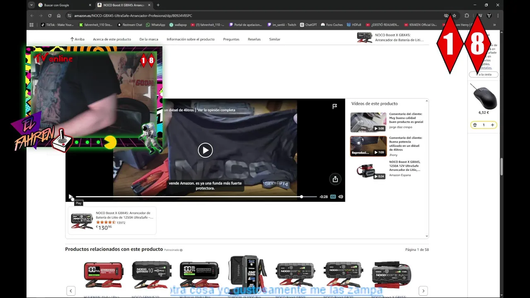
Task: Open TOPDON JS2000 jump starter product
Action: [248, 274]
